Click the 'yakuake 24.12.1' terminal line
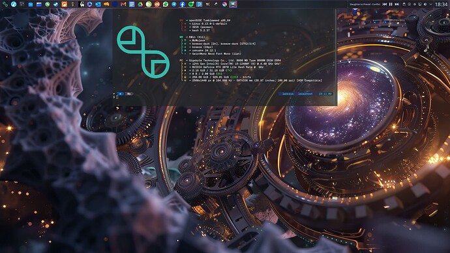450x253 pixels. pos(203,50)
